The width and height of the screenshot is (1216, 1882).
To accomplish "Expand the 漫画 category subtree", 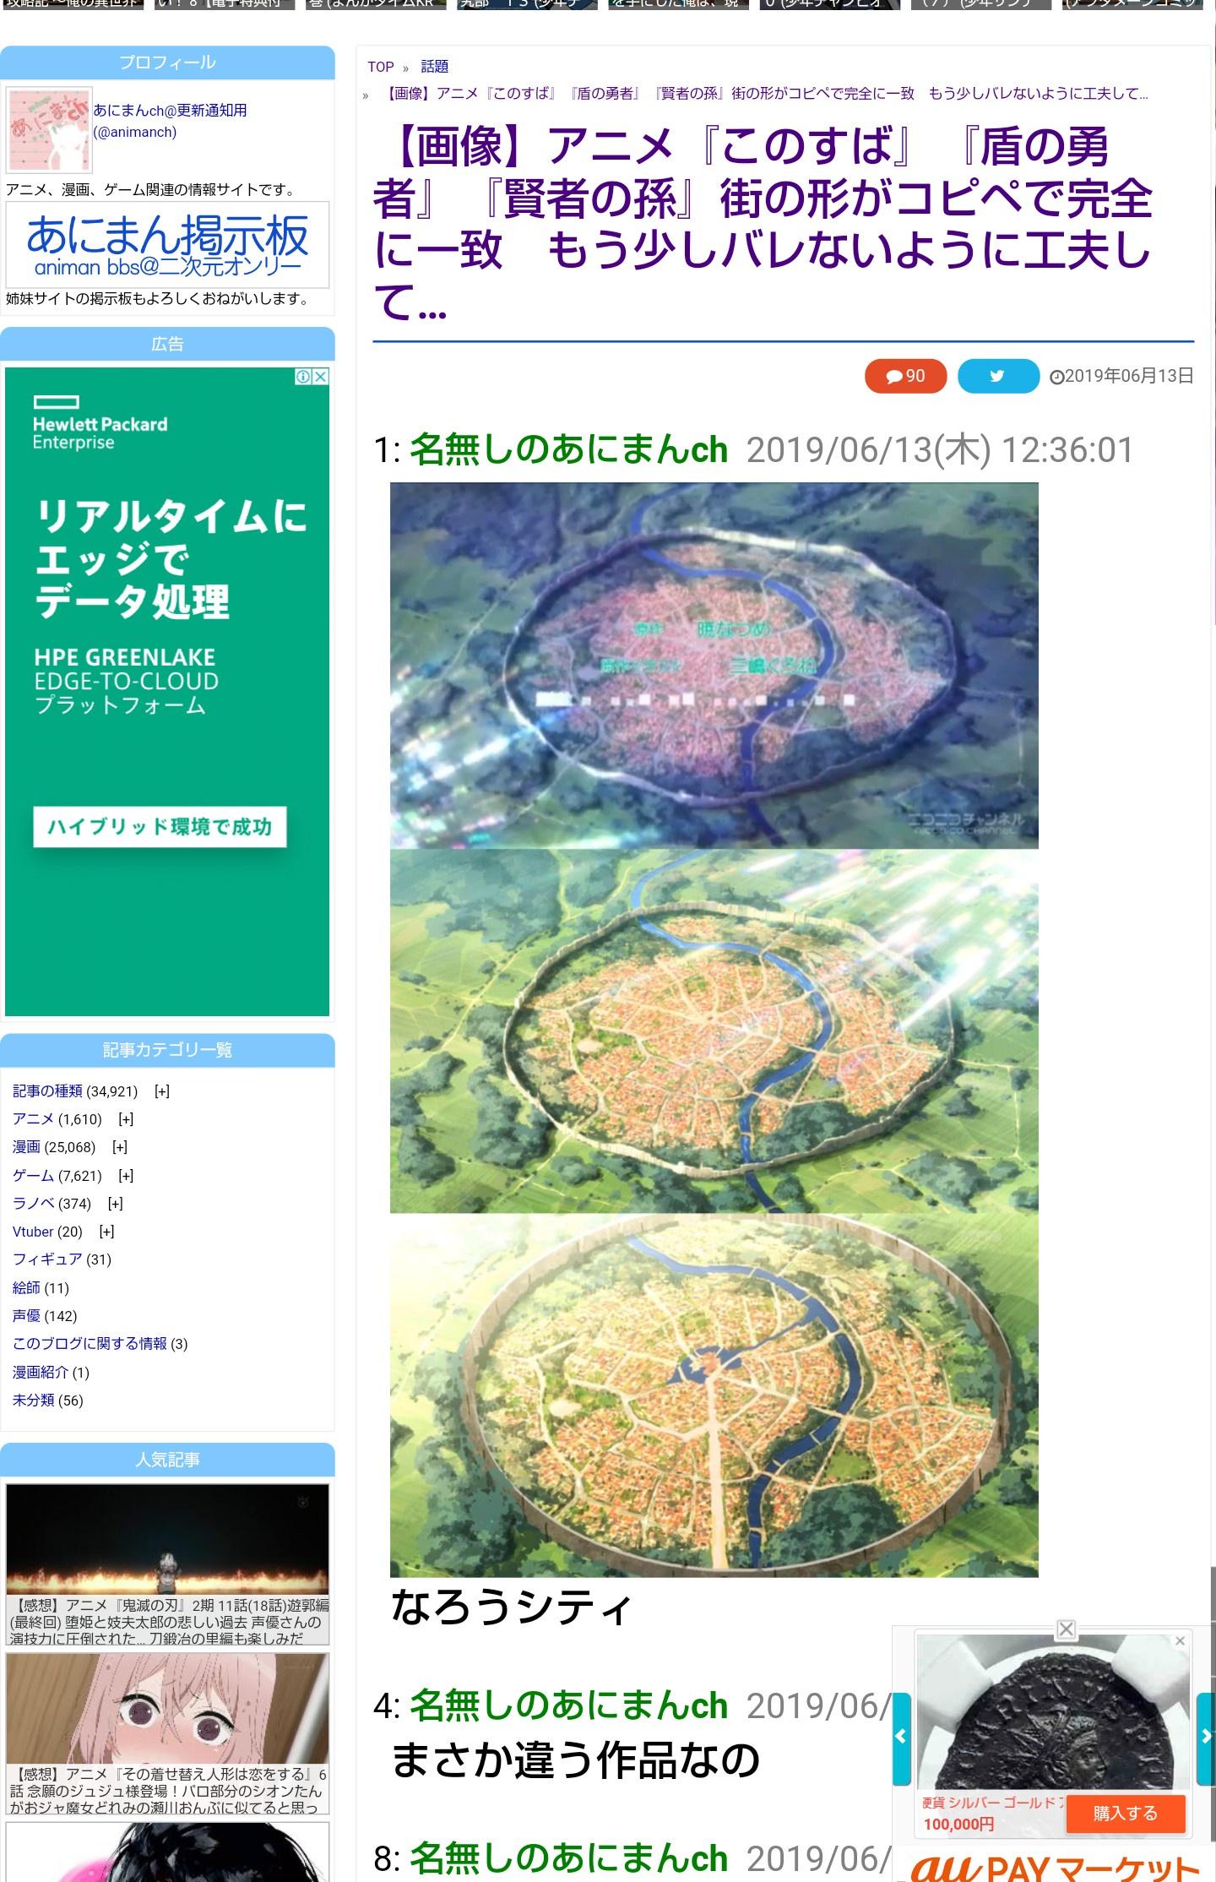I will pyautogui.click(x=120, y=1147).
